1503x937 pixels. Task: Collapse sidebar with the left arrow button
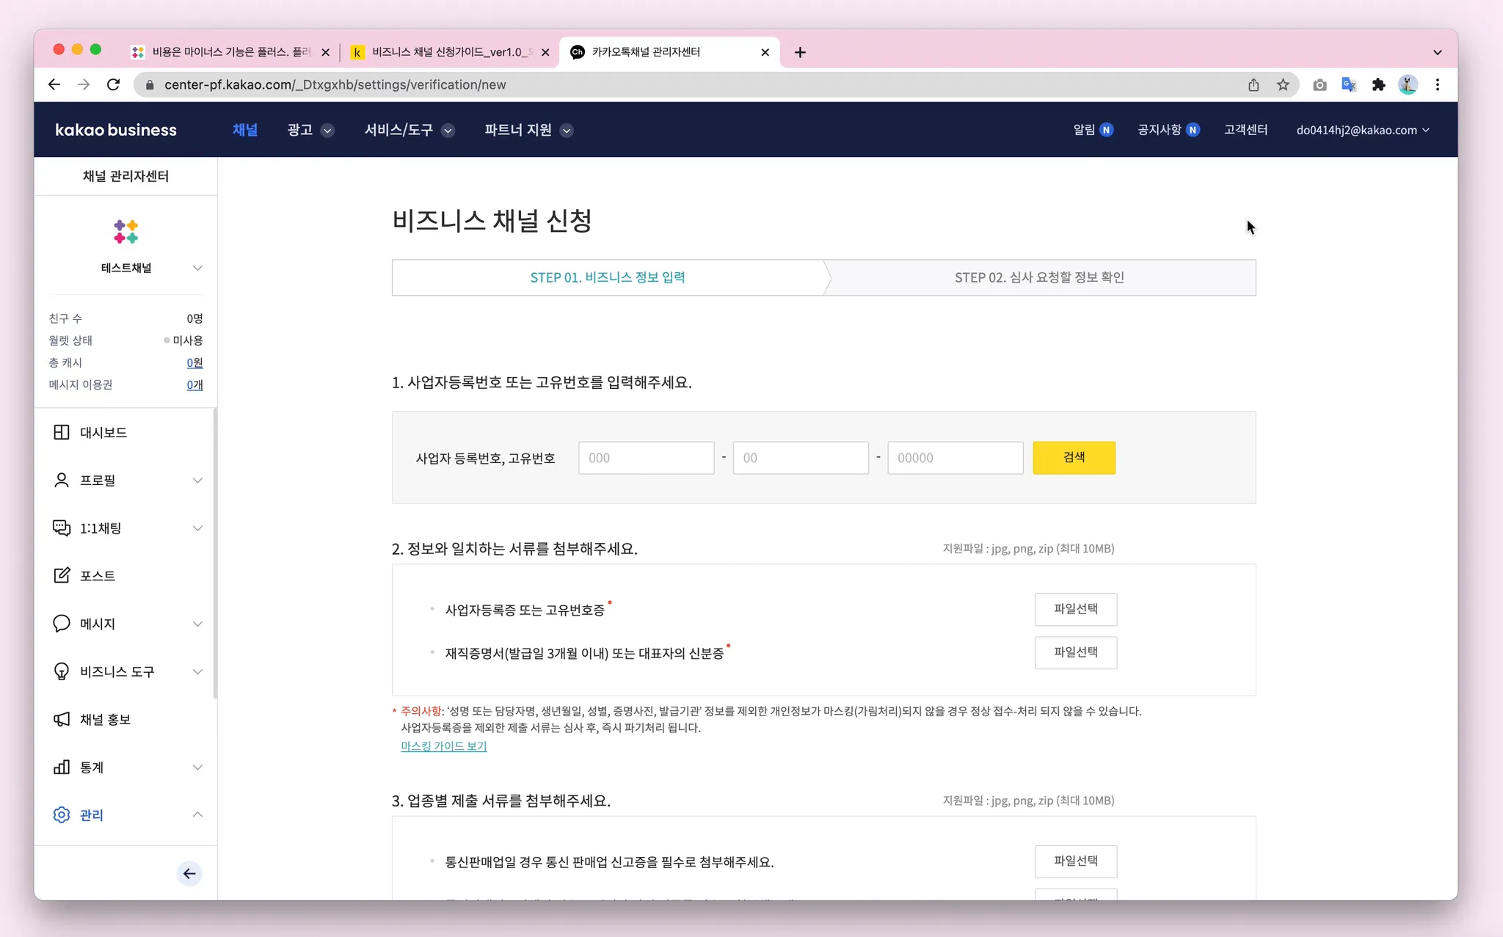[x=189, y=873]
